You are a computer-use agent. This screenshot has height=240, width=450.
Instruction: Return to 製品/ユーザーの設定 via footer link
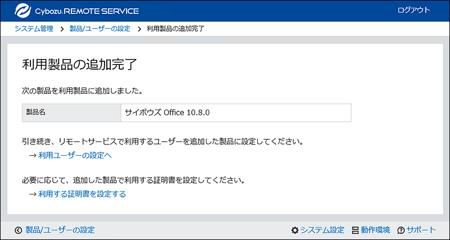[60, 230]
